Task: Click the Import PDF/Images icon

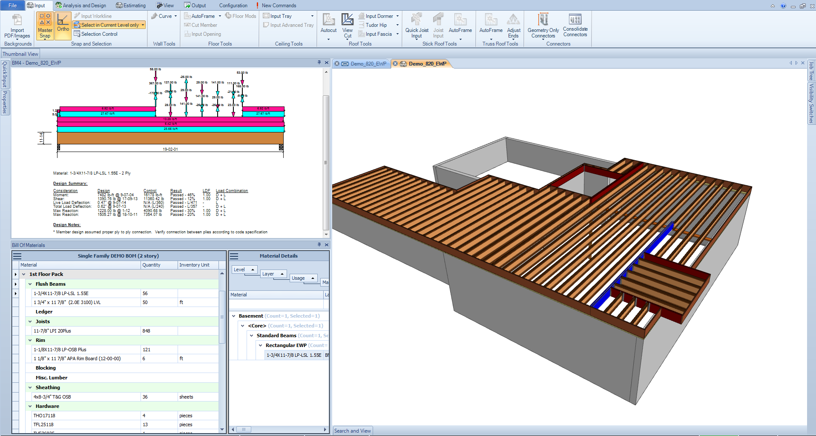Action: (x=17, y=20)
